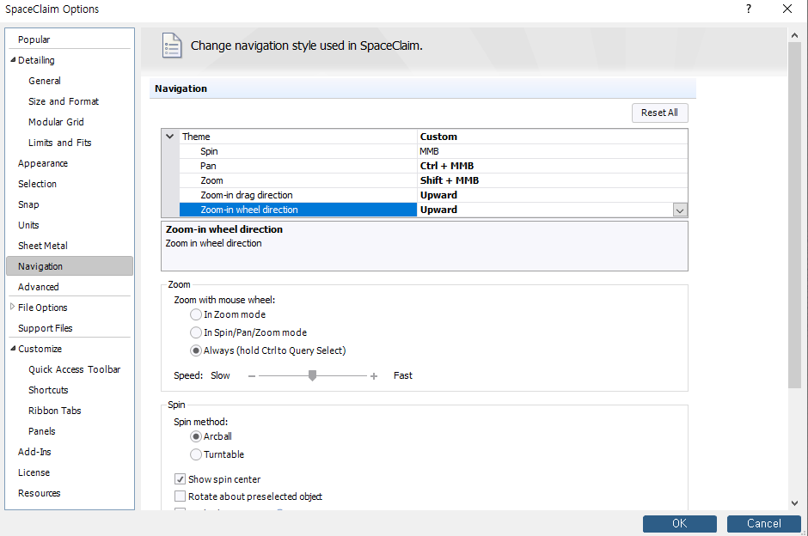Click the Ctrl + MMB value
Viewport: 808px width, 536px height.
click(x=447, y=166)
